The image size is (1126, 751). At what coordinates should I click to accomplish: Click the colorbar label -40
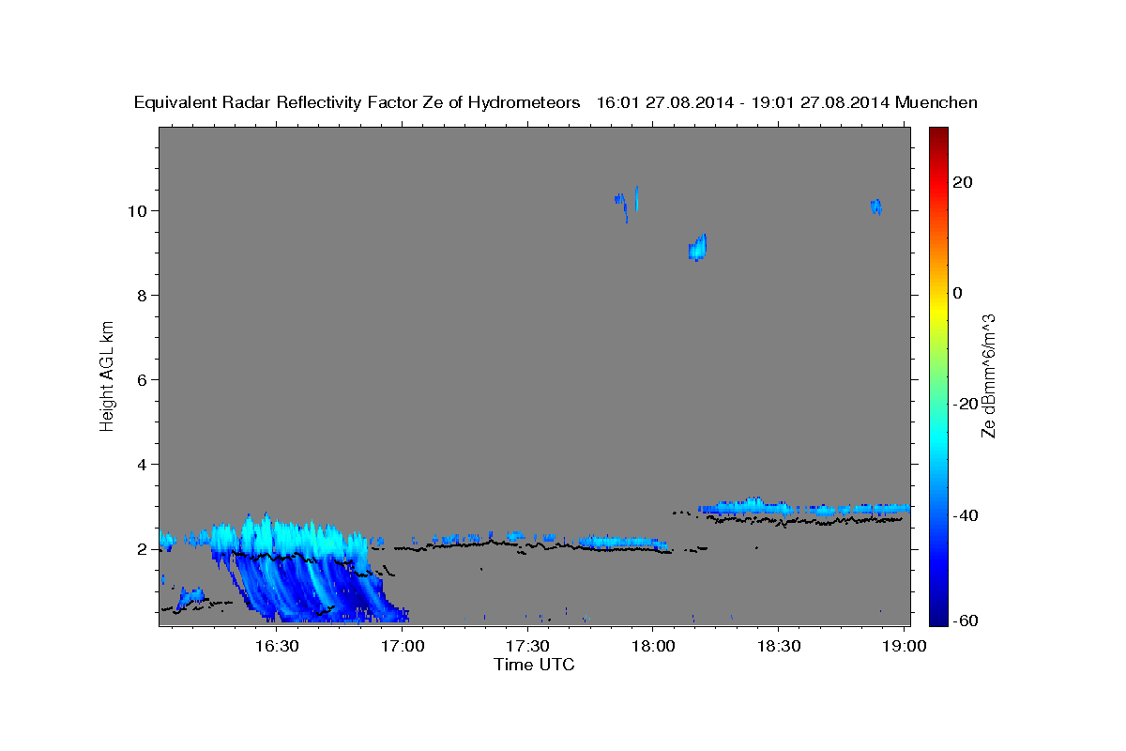(x=965, y=514)
